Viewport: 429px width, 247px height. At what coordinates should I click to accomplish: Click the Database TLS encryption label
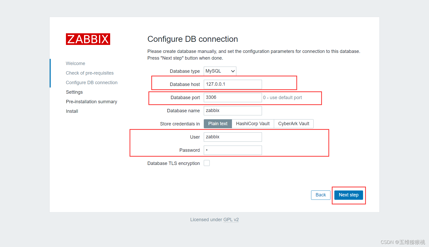tap(174, 163)
